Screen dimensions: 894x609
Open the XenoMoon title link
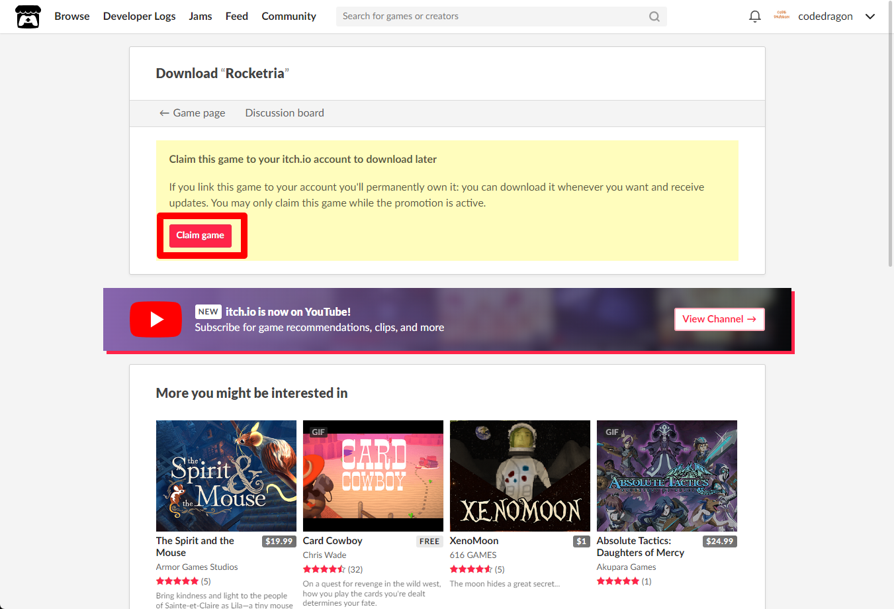click(x=474, y=541)
